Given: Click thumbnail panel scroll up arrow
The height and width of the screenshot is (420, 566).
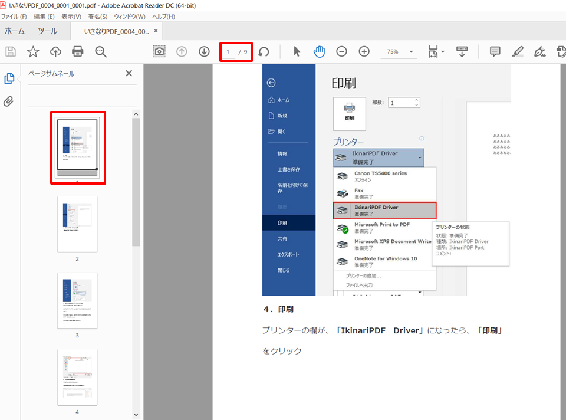Looking at the screenshot, I should point(136,114).
